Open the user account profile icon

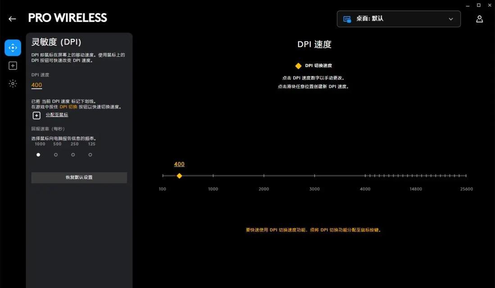[479, 19]
